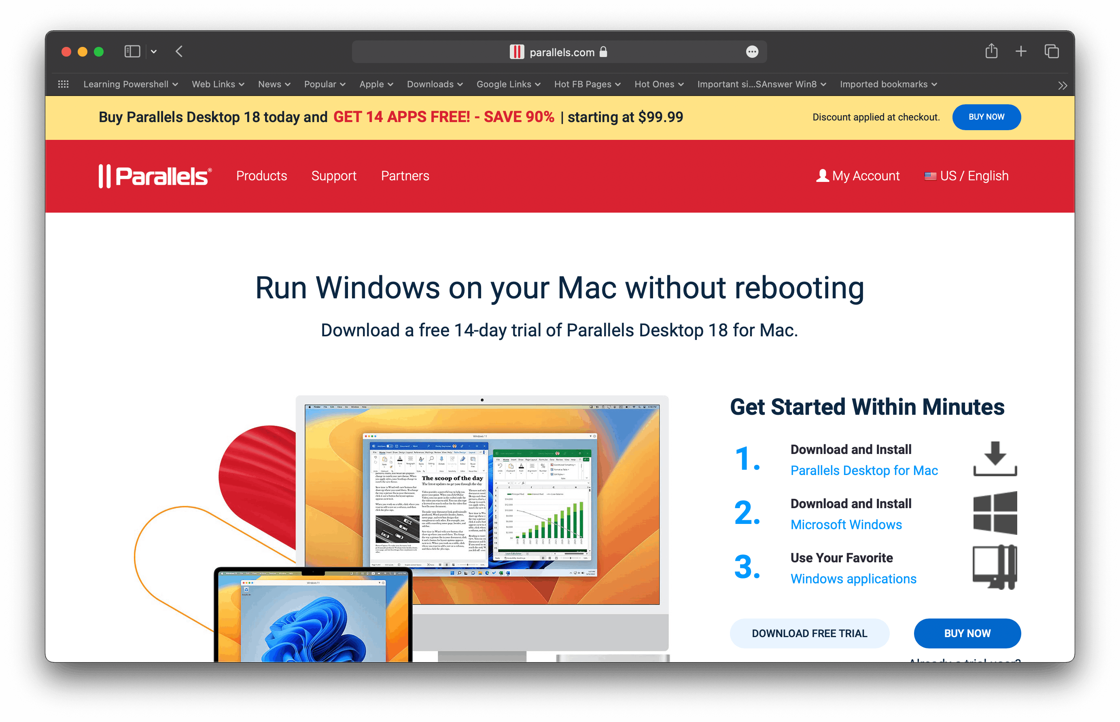Open the page options ellipsis in the address bar

tap(752, 52)
